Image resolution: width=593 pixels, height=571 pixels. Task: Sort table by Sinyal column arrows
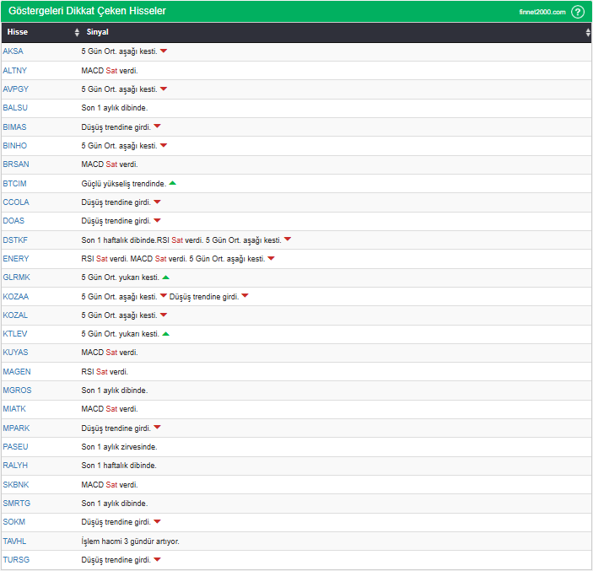click(588, 33)
